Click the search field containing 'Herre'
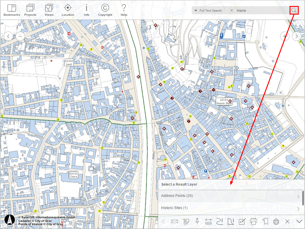 (261, 11)
